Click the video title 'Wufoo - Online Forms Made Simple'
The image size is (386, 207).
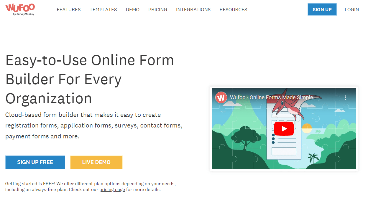(x=271, y=97)
